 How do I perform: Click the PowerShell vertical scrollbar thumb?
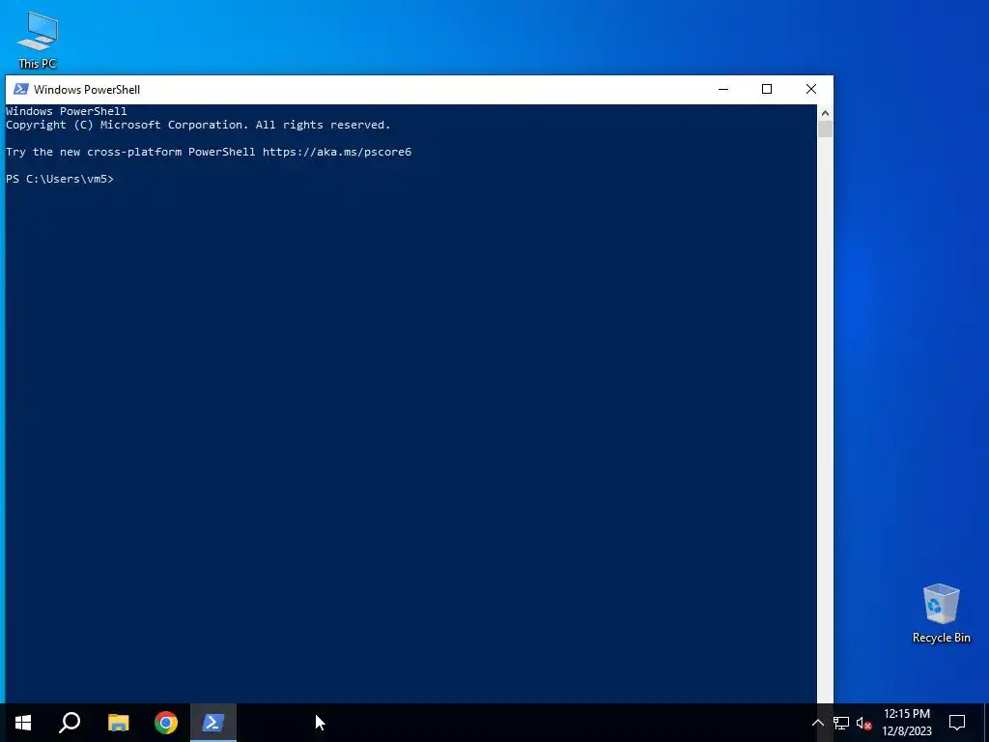825,128
